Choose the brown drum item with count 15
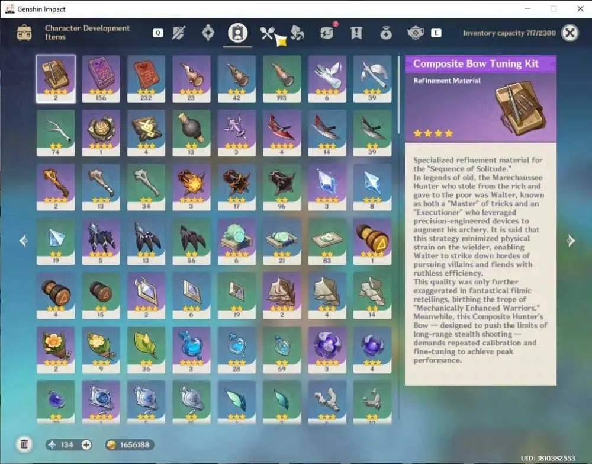Image resolution: width=592 pixels, height=464 pixels. point(101,296)
